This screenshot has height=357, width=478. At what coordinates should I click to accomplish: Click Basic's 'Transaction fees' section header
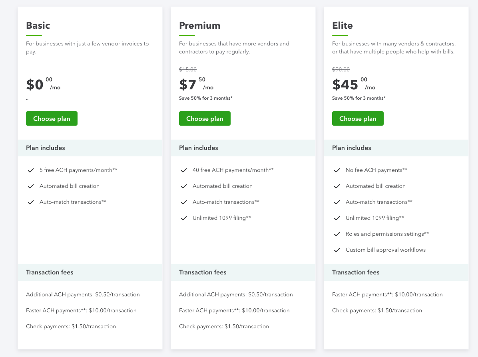click(50, 272)
